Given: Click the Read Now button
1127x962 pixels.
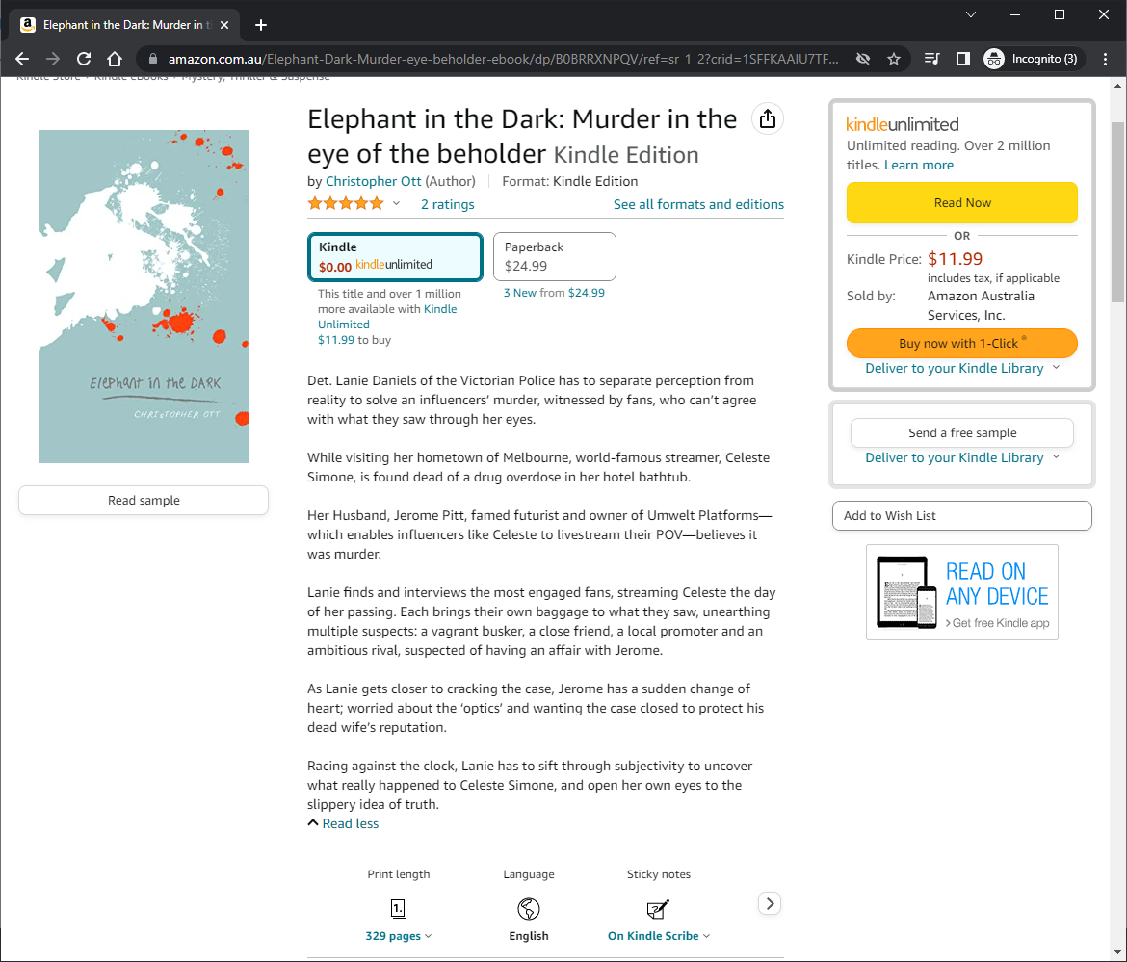Looking at the screenshot, I should pos(962,202).
